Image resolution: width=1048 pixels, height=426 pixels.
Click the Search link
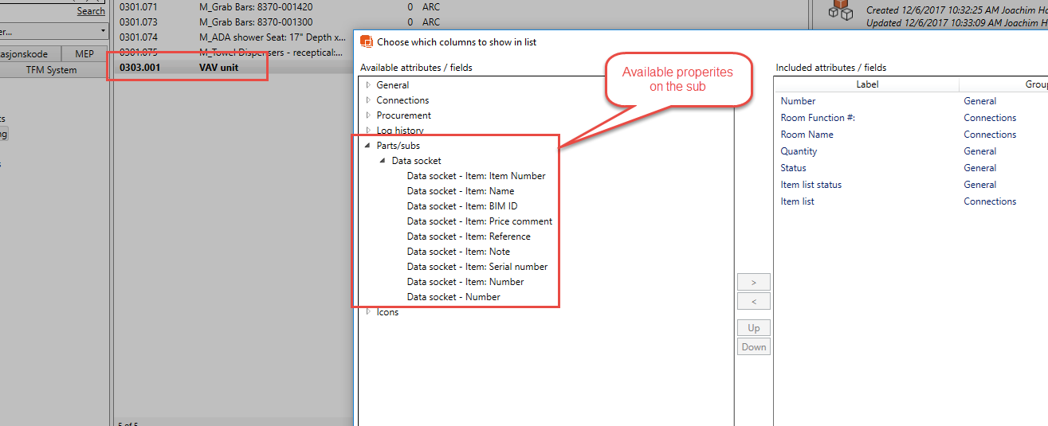91,11
